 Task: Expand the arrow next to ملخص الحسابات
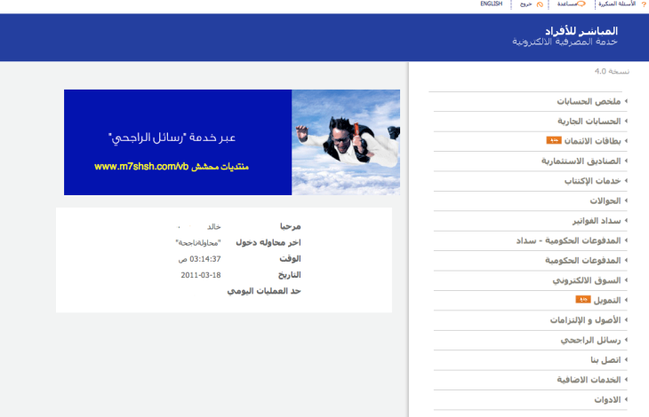(x=626, y=101)
